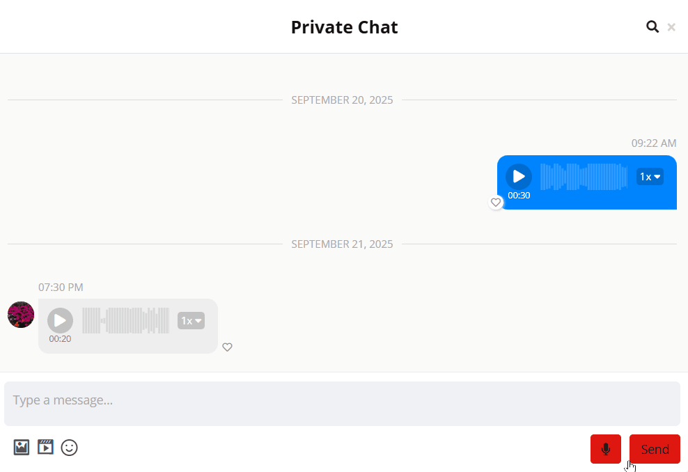Screen dimensions: 688x472
Task: Seek within the received message's audio waveform
Action: click(125, 320)
